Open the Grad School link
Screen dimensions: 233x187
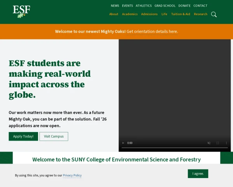pyautogui.click(x=165, y=6)
